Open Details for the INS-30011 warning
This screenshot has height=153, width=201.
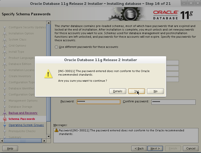(118, 91)
